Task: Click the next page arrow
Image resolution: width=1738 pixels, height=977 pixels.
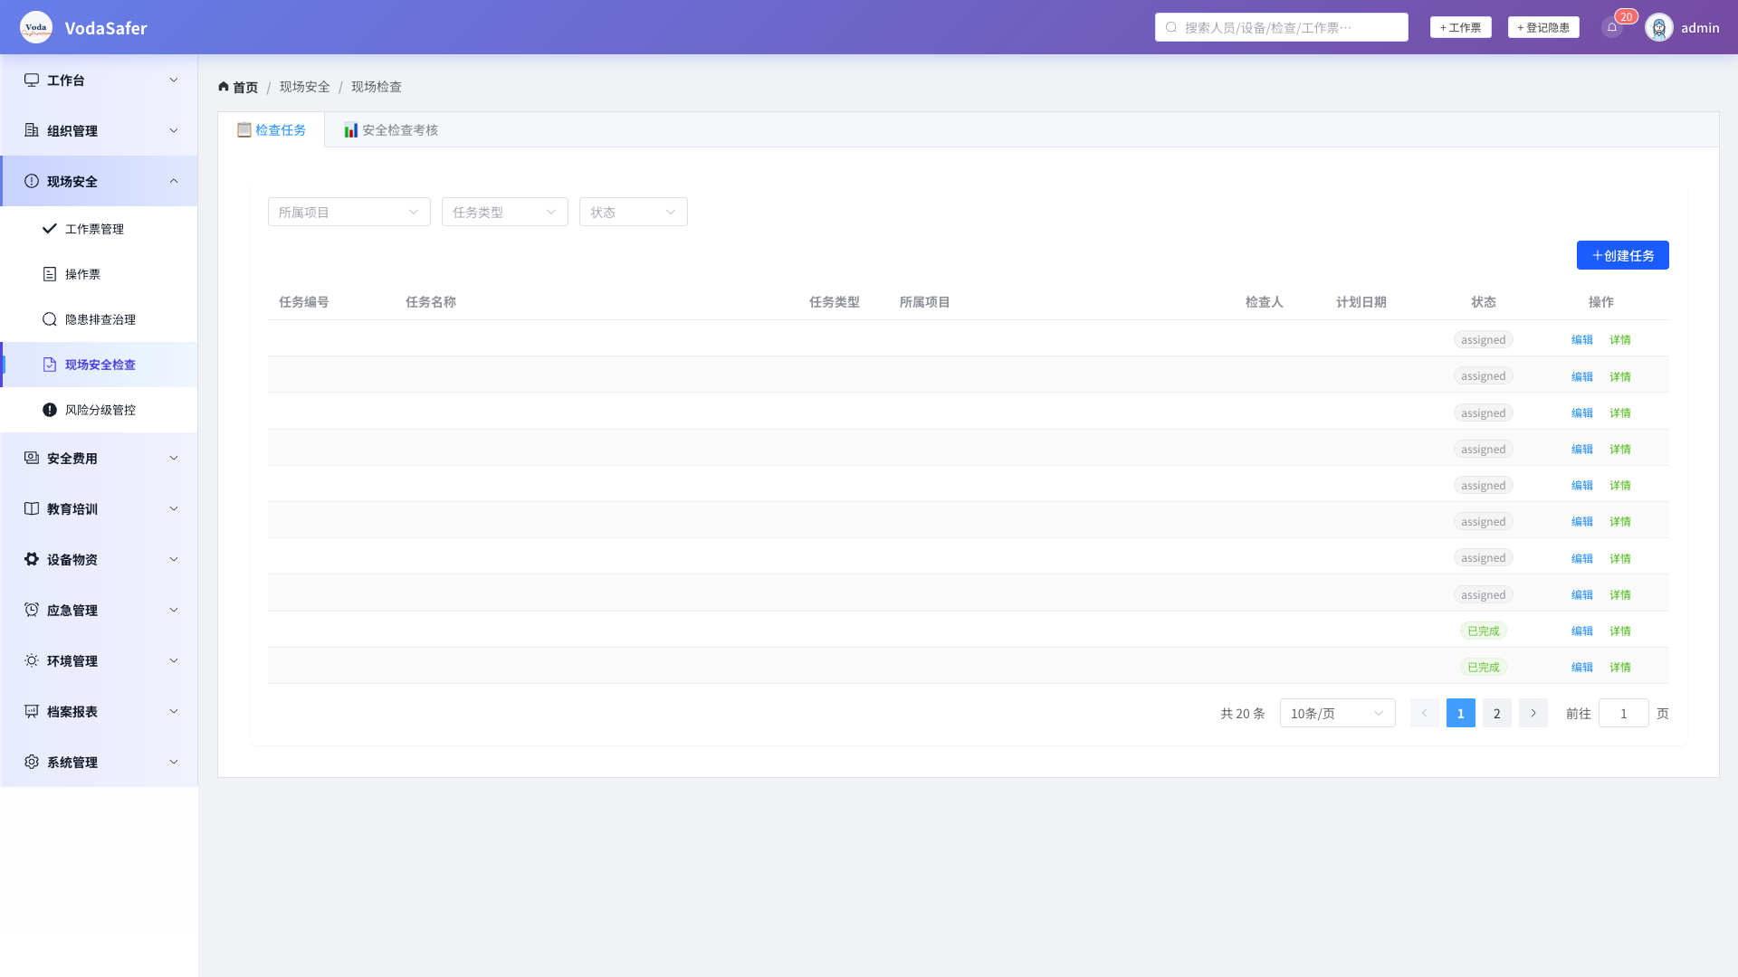Action: point(1533,713)
